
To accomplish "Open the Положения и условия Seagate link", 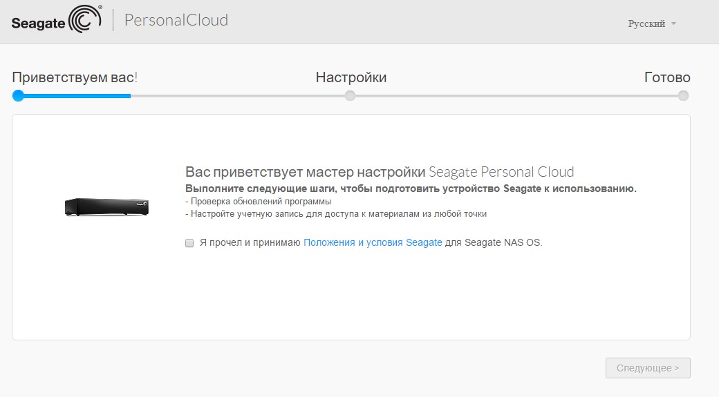I will click(373, 242).
